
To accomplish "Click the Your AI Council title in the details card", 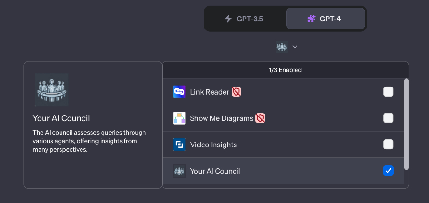I will 61,118.
